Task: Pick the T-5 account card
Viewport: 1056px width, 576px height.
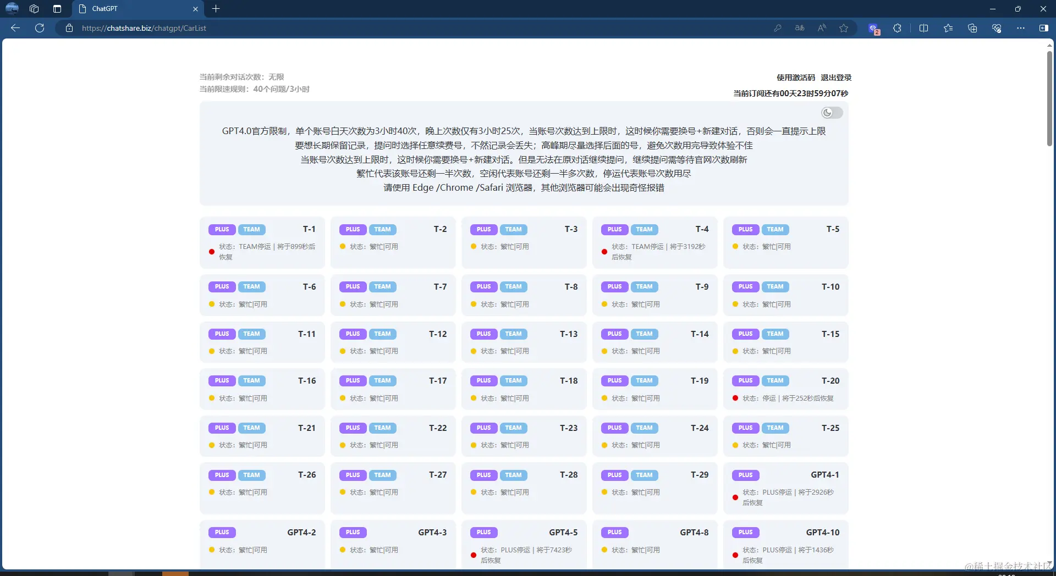Action: tap(786, 242)
